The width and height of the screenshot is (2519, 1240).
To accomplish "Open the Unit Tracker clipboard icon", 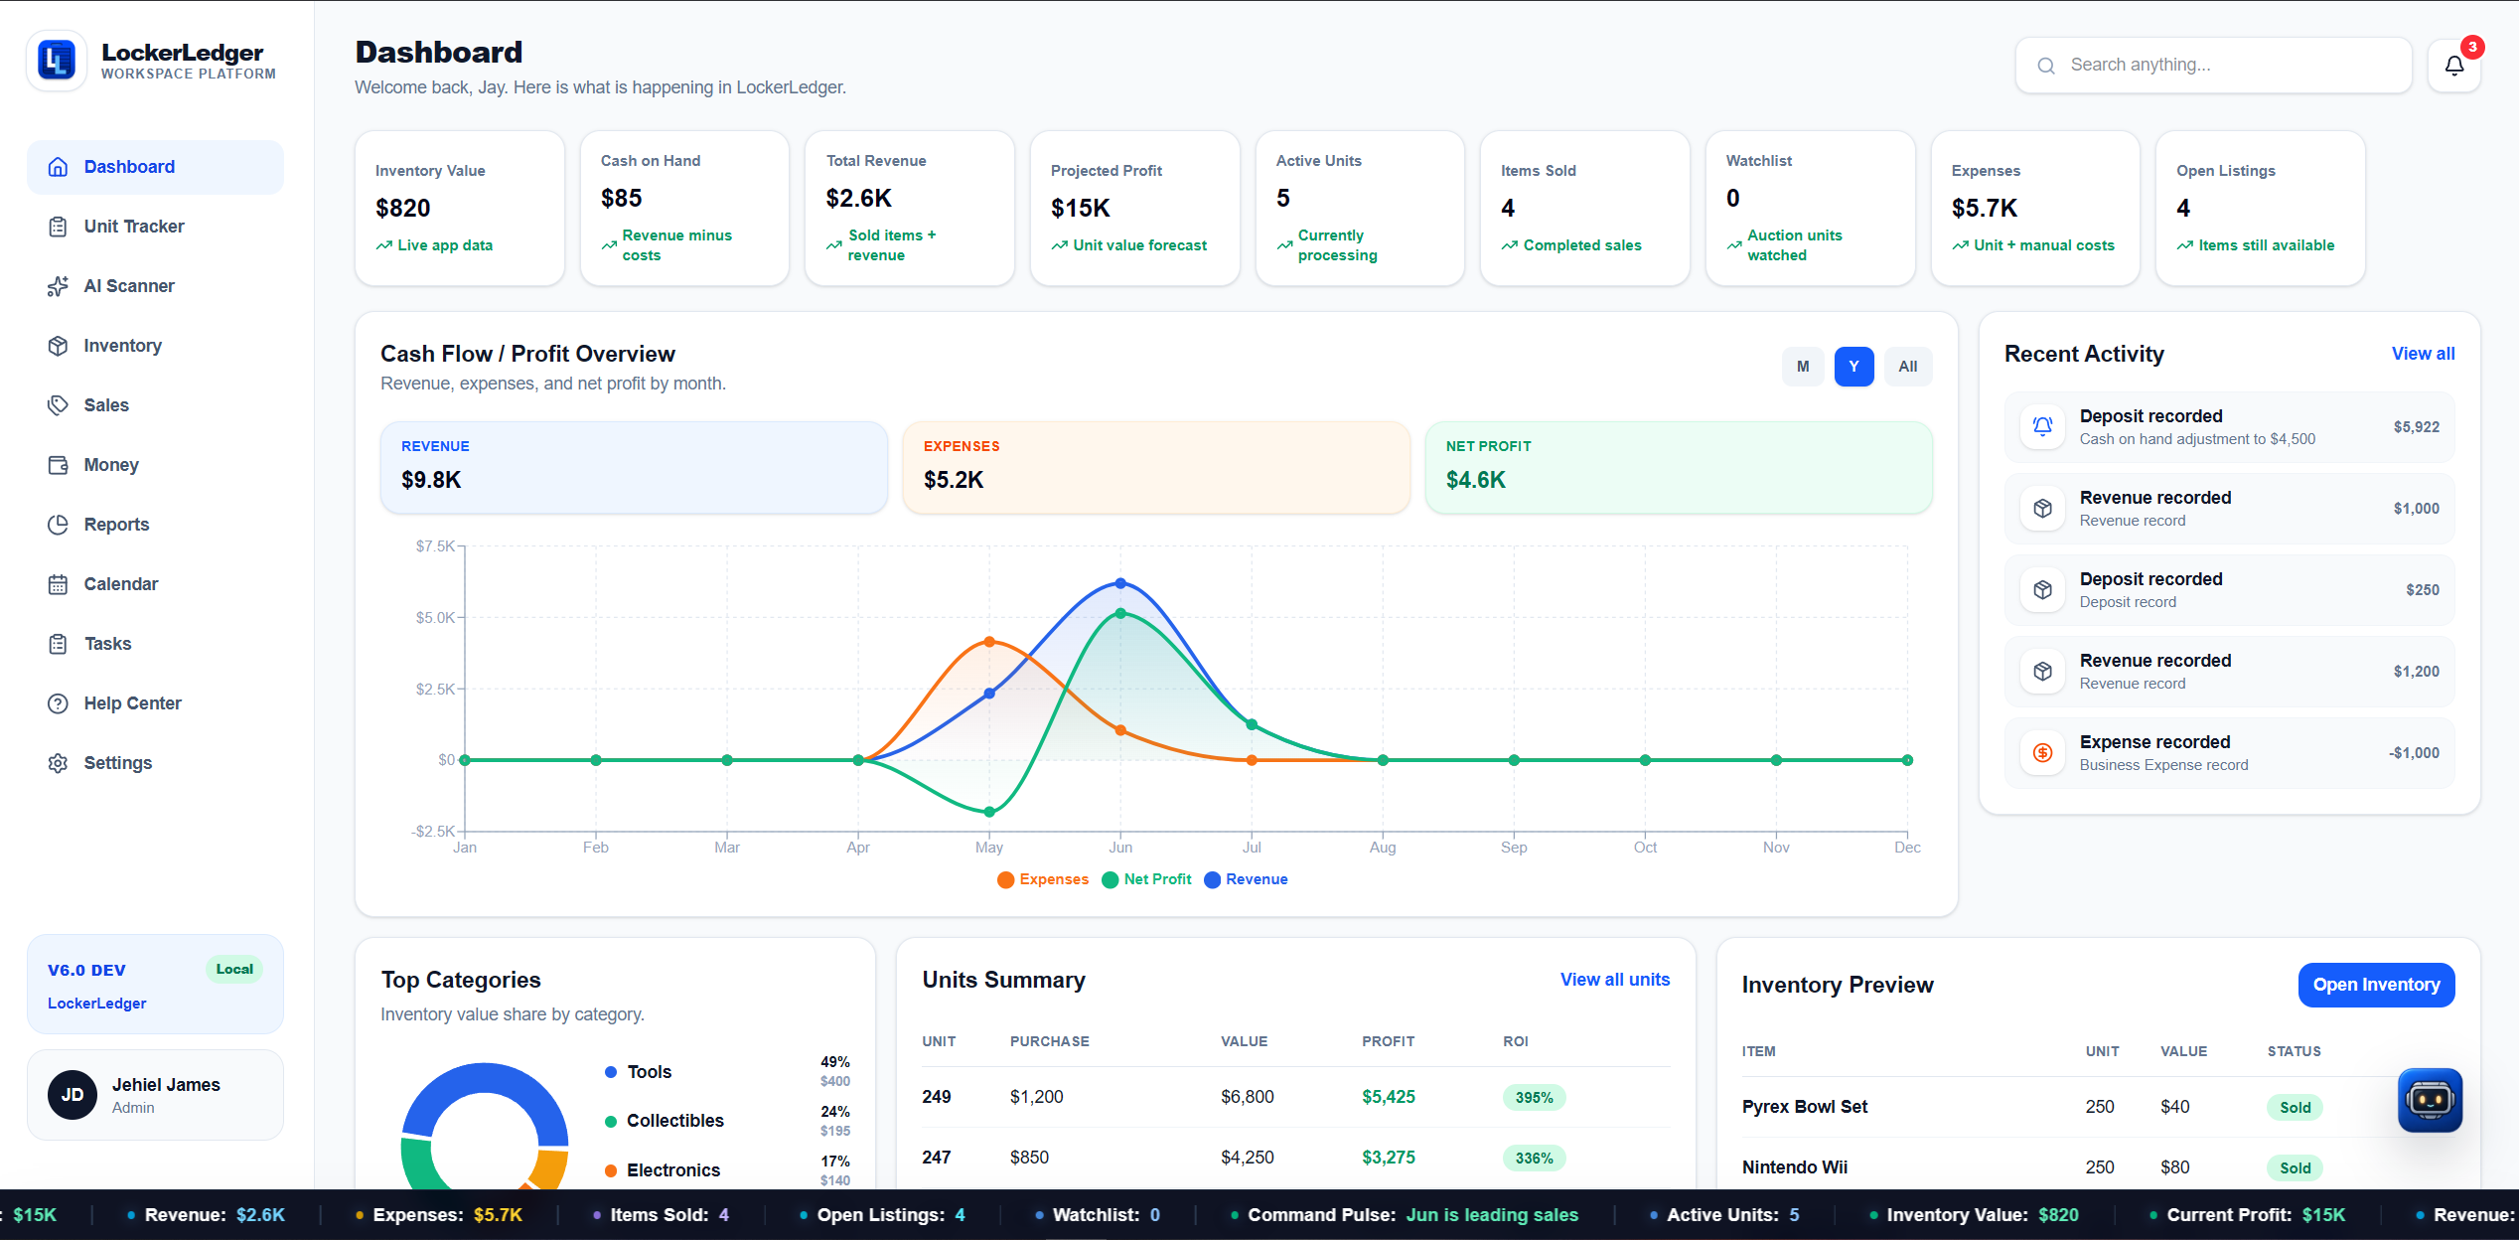I will (x=59, y=227).
